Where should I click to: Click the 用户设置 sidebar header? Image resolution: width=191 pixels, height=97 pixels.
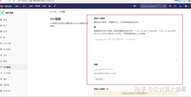[10, 13]
